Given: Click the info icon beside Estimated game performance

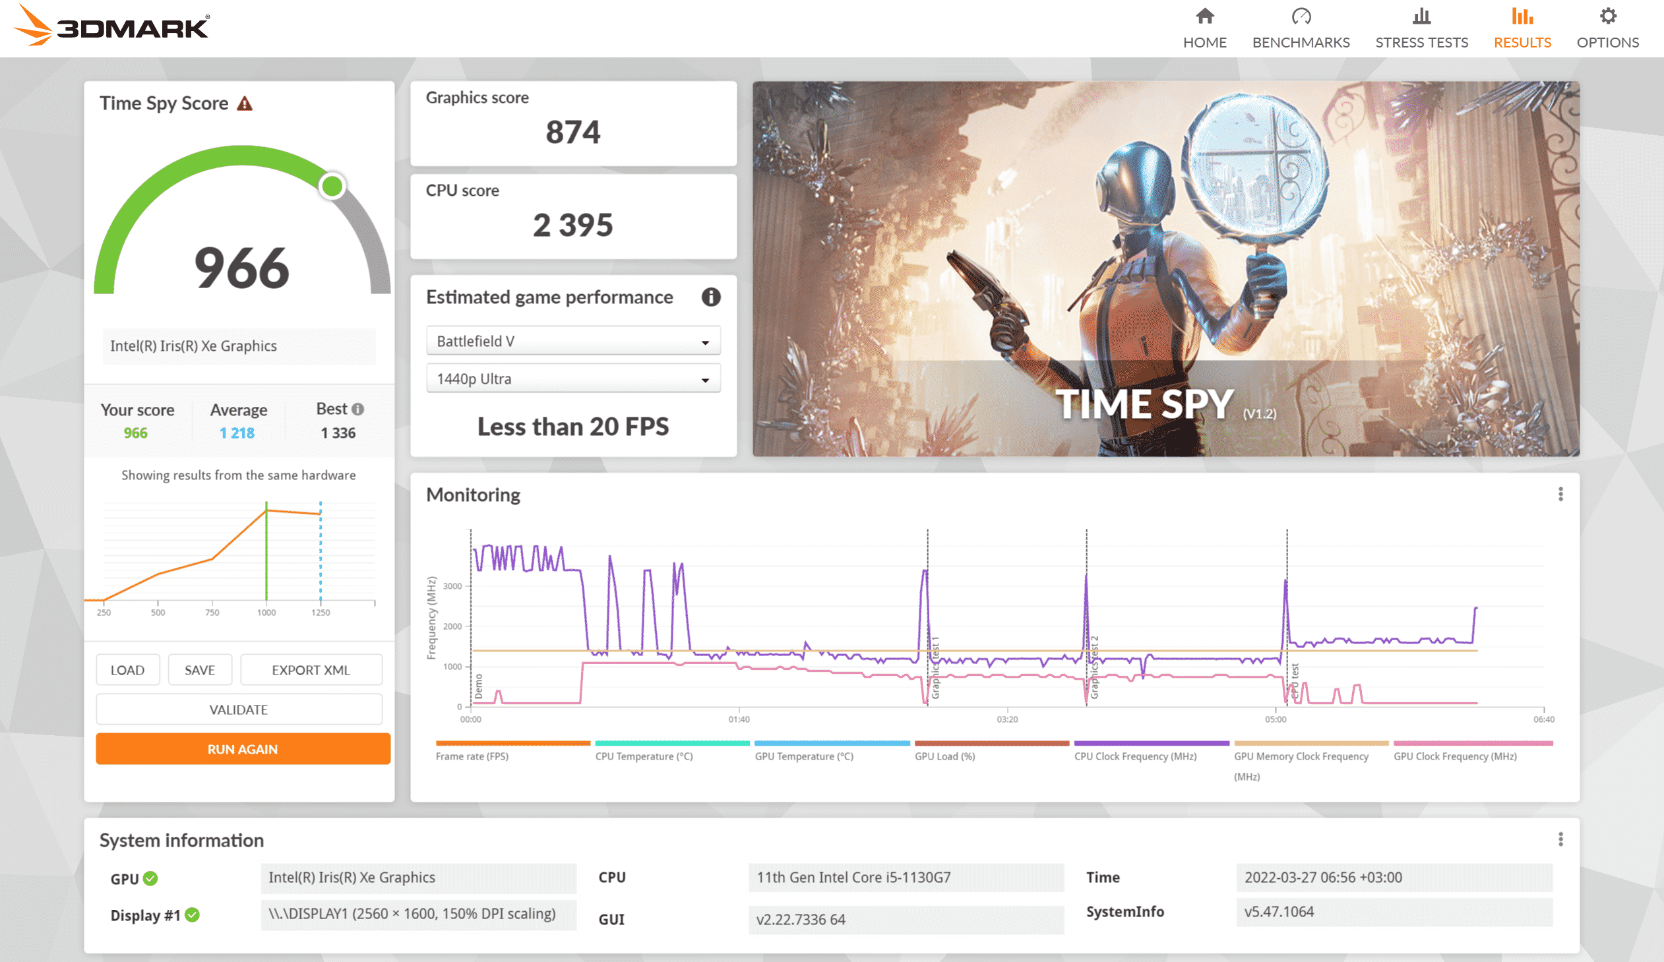Looking at the screenshot, I should 710,297.
